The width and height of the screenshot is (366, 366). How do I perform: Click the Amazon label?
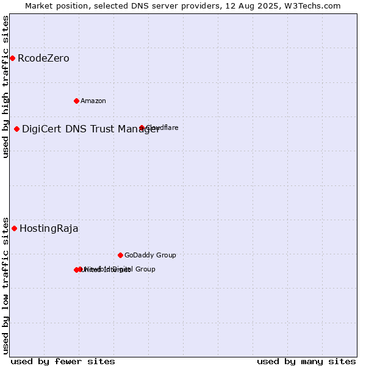pos(93,101)
